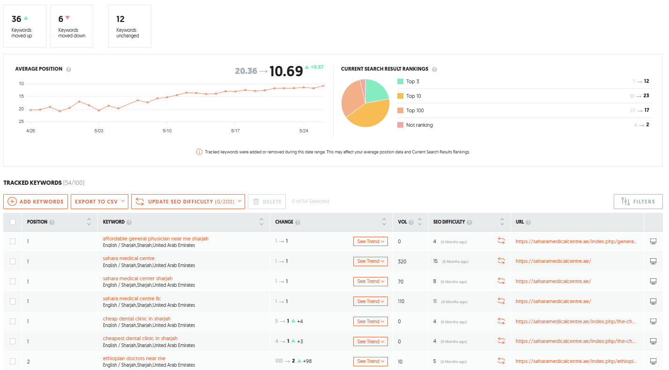This screenshot has width=669, height=370.
Task: Refresh SEO difficulty for cheap dental clinic in sharjah
Action: pos(501,321)
